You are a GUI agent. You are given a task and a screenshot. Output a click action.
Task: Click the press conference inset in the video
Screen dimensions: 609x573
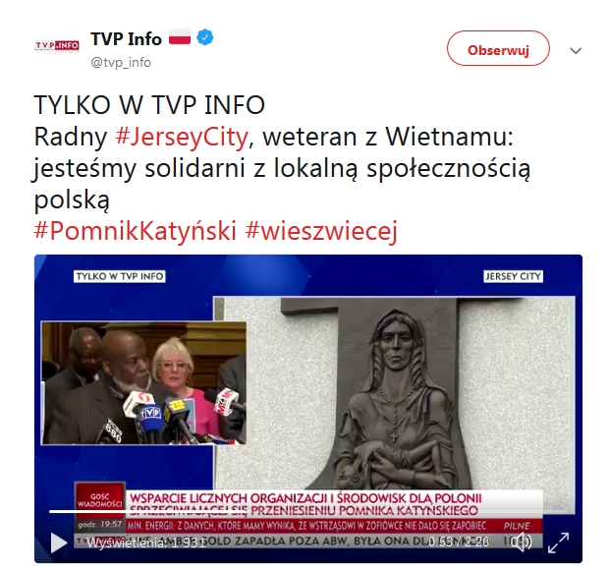[143, 383]
